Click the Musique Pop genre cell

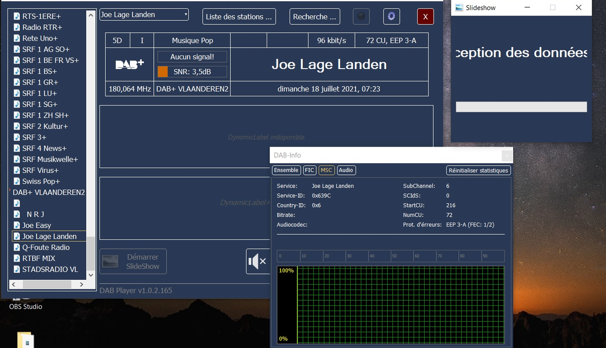point(192,41)
